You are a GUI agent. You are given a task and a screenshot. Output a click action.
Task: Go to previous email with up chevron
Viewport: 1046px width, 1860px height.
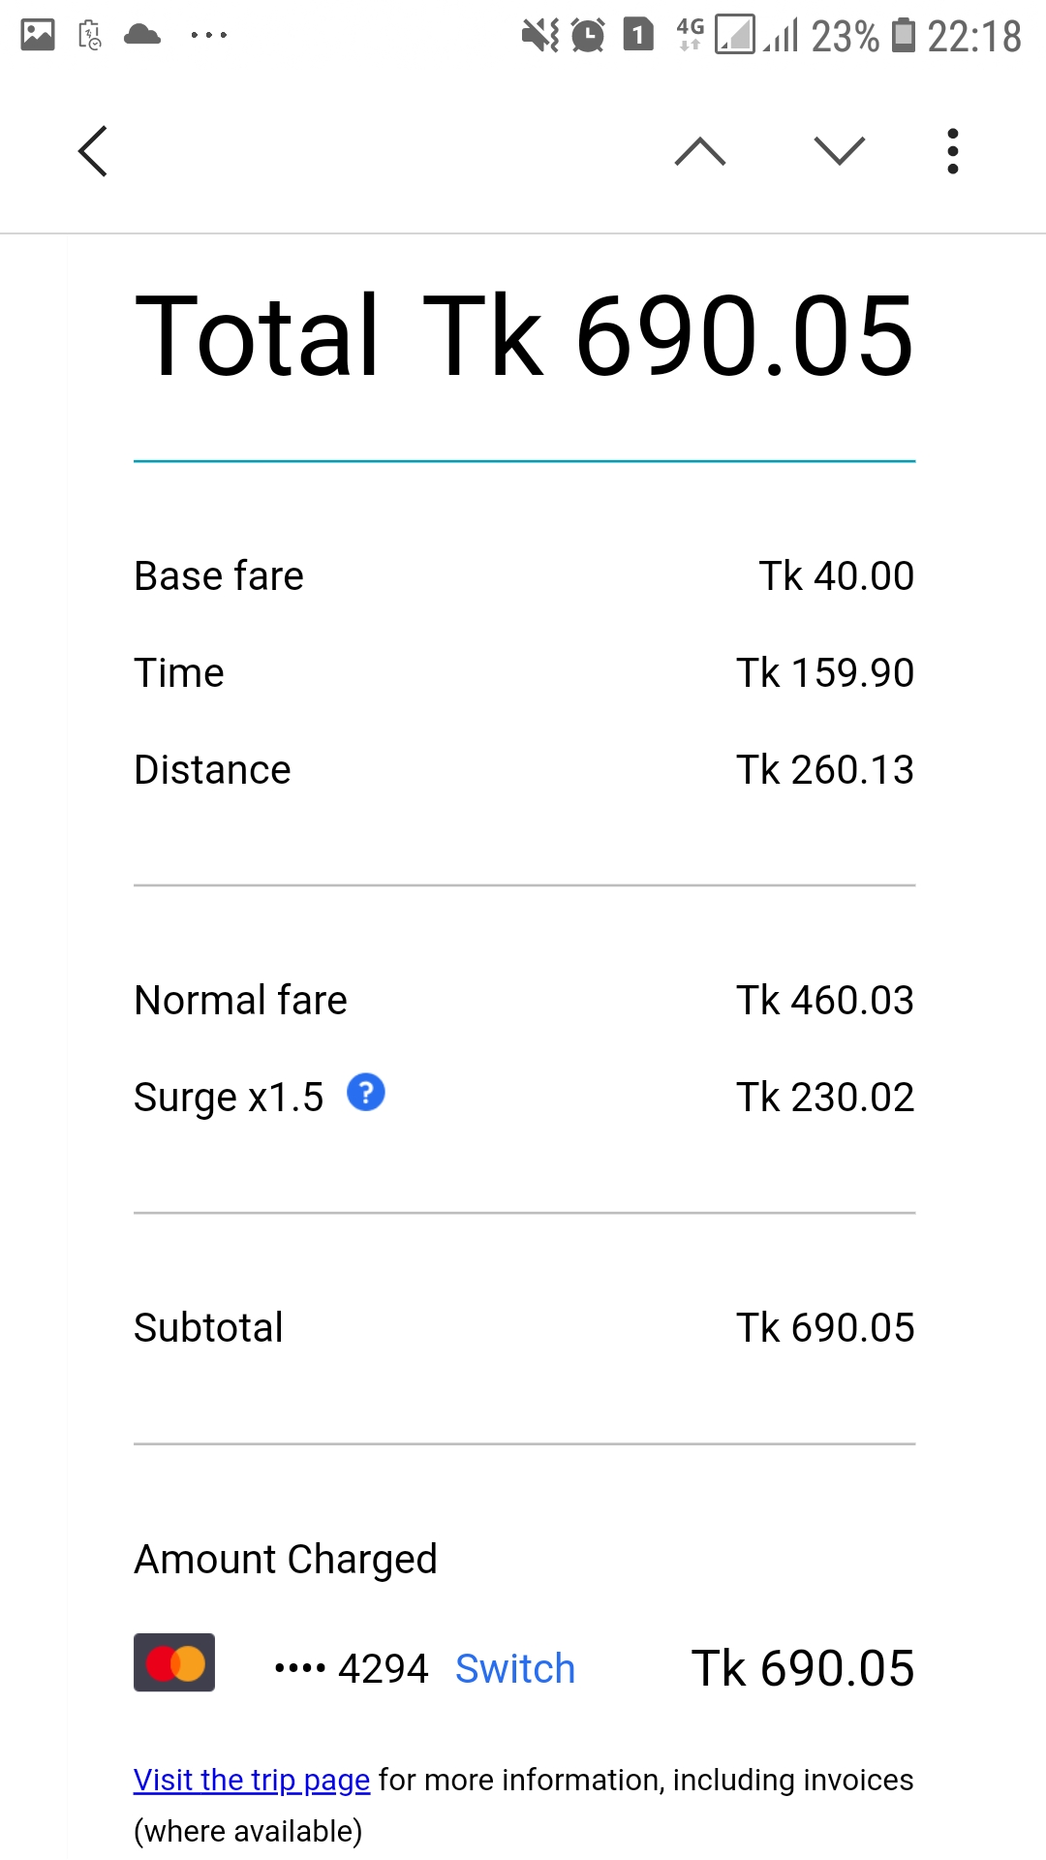tap(700, 151)
